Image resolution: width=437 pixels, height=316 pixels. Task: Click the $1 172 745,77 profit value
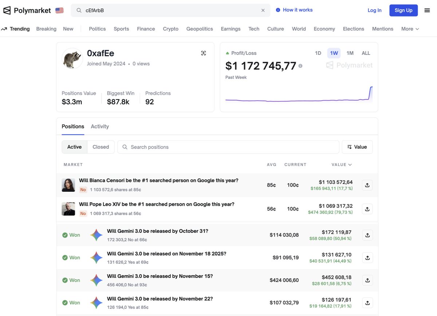coord(261,66)
